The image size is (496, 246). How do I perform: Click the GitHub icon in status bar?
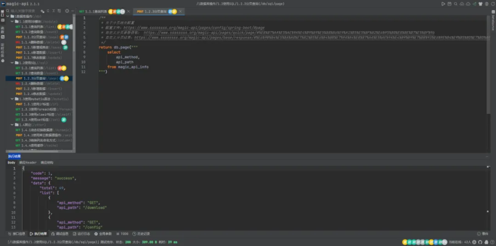point(480,242)
